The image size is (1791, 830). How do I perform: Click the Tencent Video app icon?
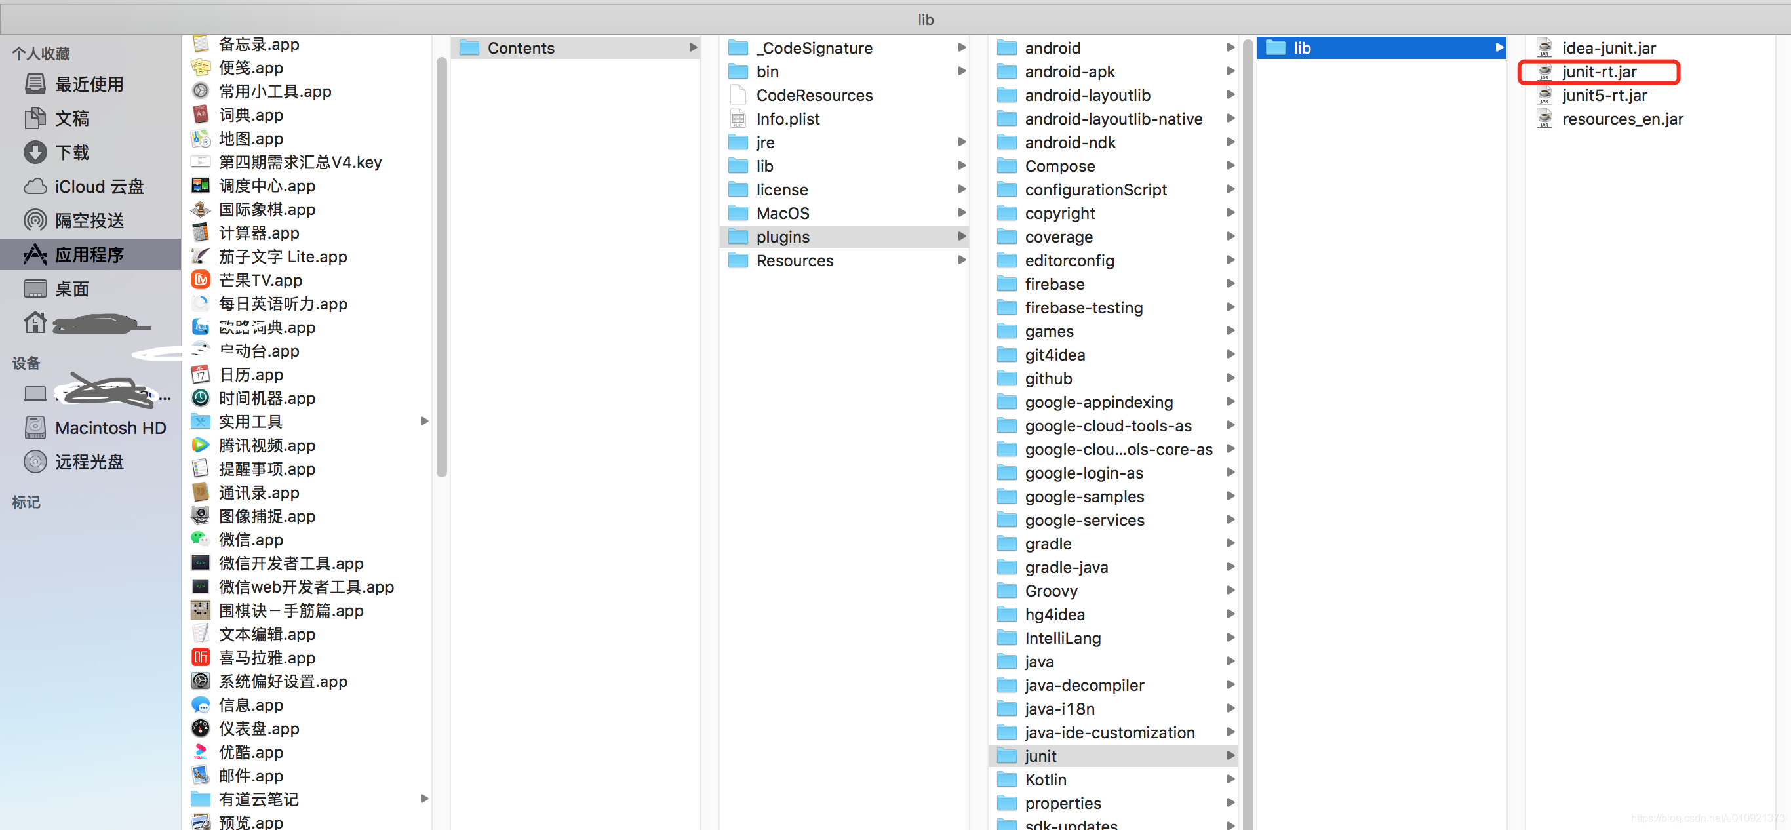(200, 445)
